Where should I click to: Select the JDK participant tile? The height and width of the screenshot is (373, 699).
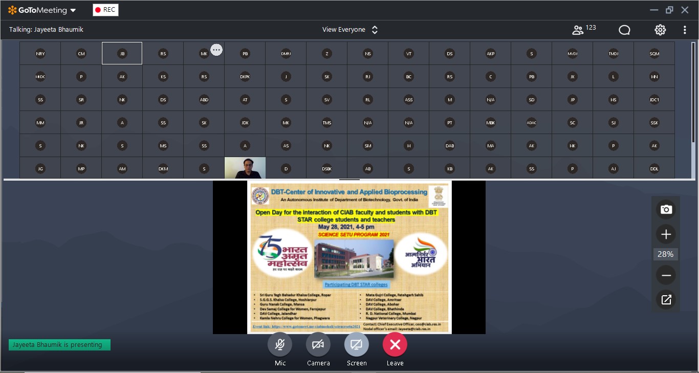pos(245,123)
